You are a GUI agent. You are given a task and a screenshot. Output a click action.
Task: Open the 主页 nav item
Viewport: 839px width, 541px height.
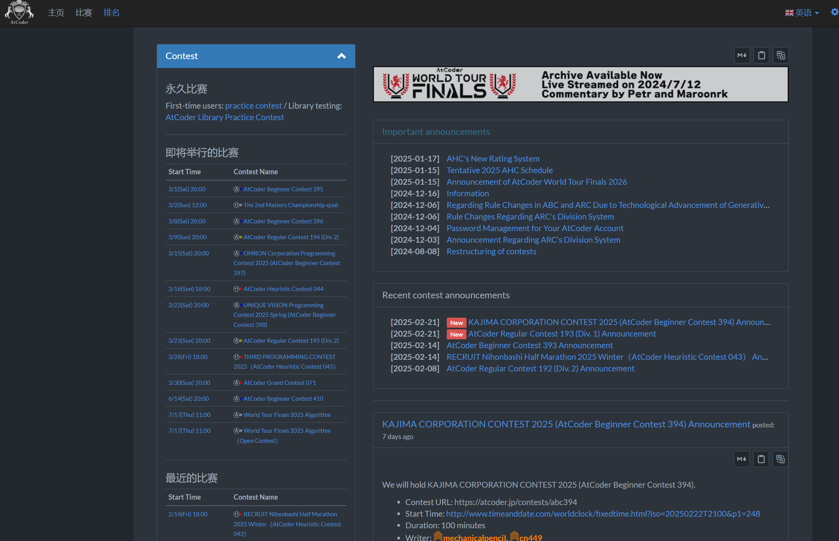pyautogui.click(x=56, y=13)
